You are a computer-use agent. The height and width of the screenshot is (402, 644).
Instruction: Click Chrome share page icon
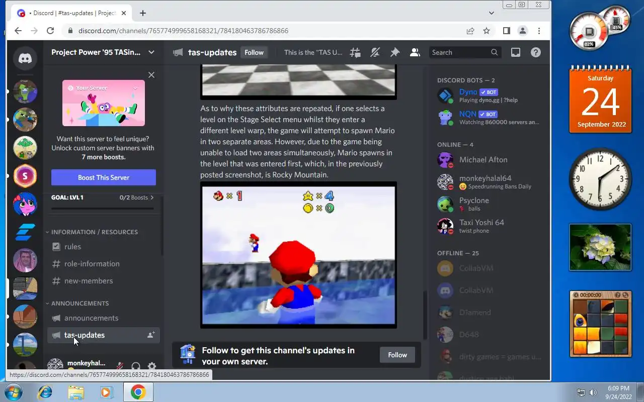(470, 31)
